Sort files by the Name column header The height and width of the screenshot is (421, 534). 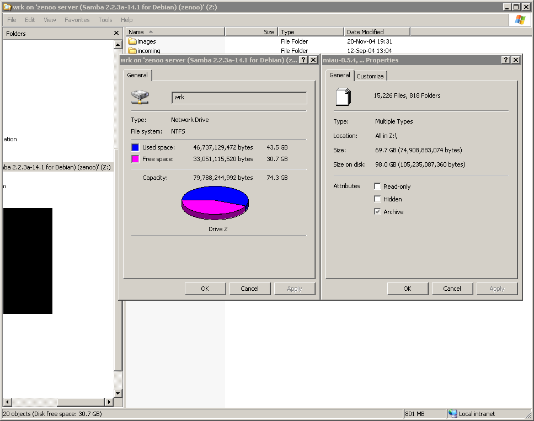coord(175,32)
